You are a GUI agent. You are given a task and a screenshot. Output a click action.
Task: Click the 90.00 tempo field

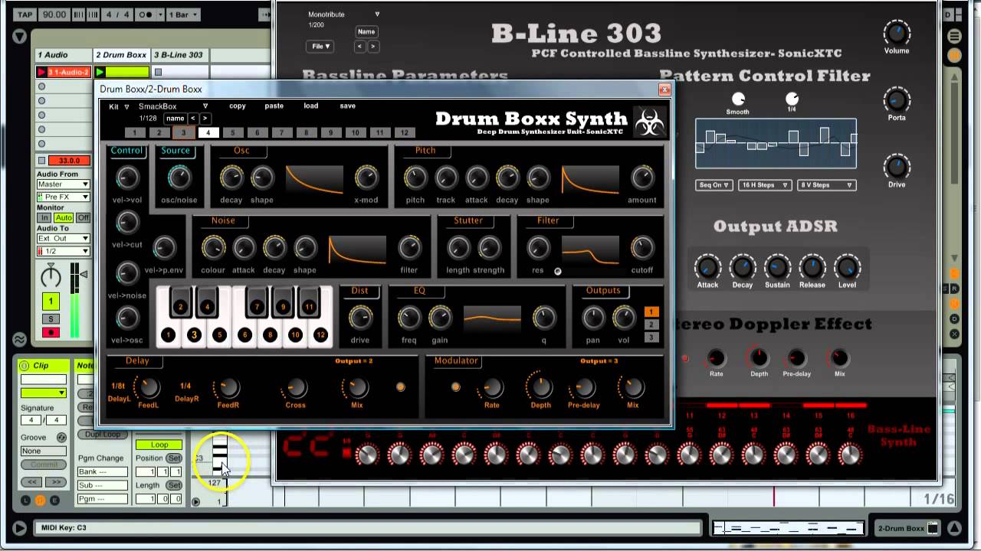(x=54, y=15)
